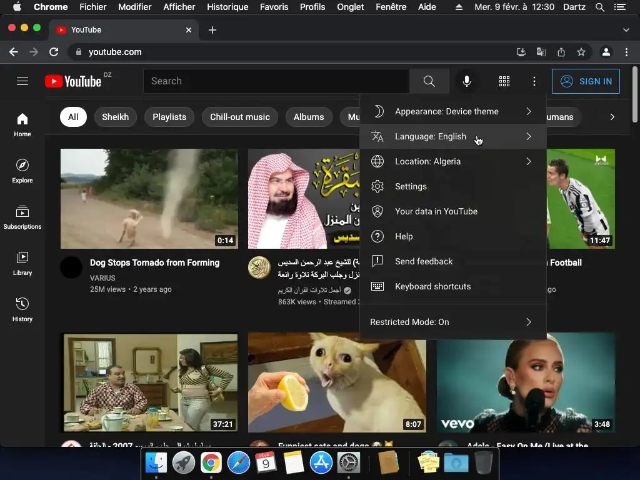Viewport: 640px width, 480px height.
Task: Click the translate page icon in address bar
Action: (541, 52)
